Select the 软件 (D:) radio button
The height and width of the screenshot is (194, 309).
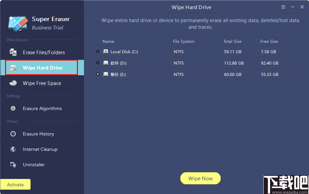pos(97,63)
